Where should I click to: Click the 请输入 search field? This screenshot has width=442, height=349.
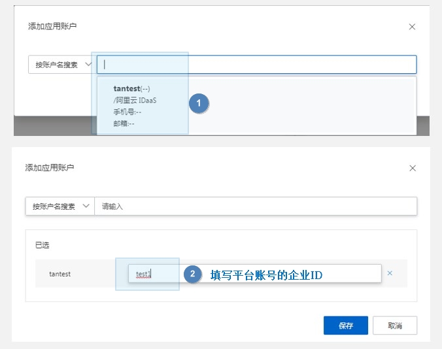pos(255,206)
